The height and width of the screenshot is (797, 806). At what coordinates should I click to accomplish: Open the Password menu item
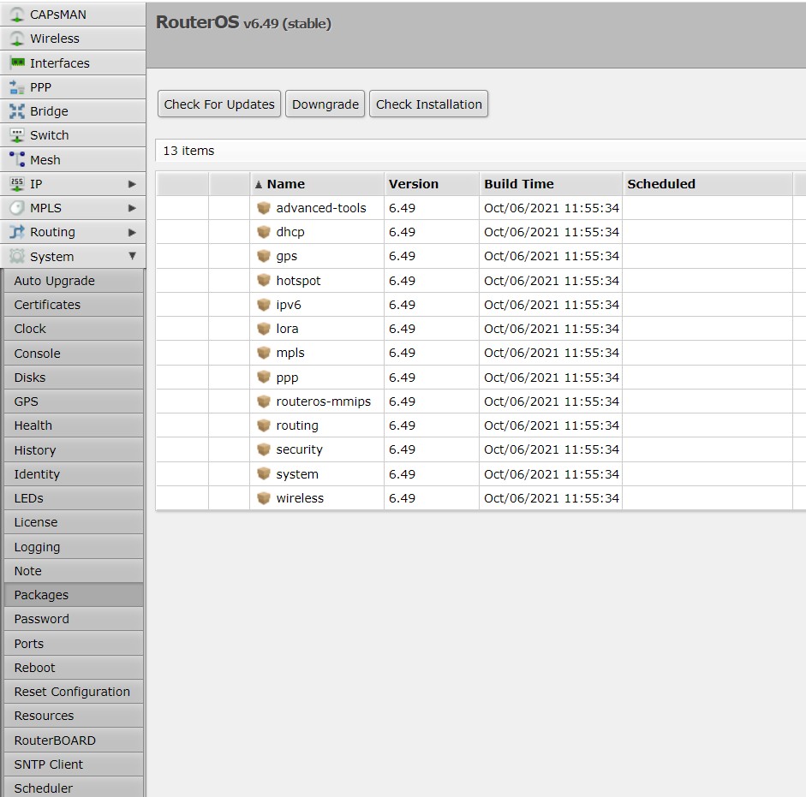[74, 619]
